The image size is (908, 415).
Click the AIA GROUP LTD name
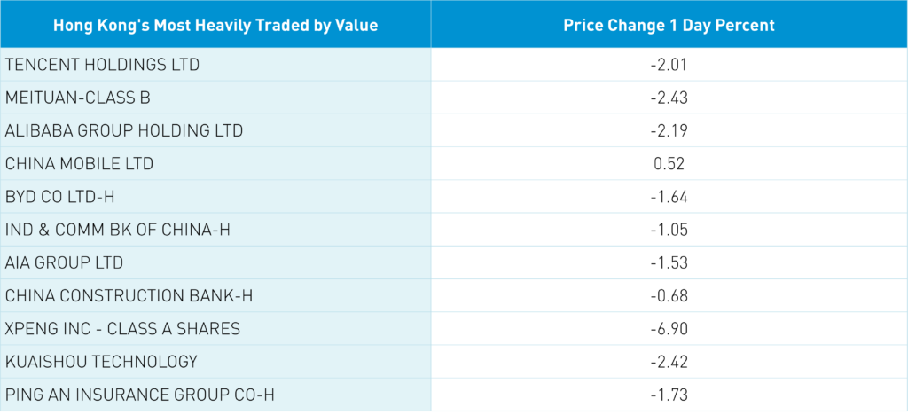pyautogui.click(x=64, y=262)
